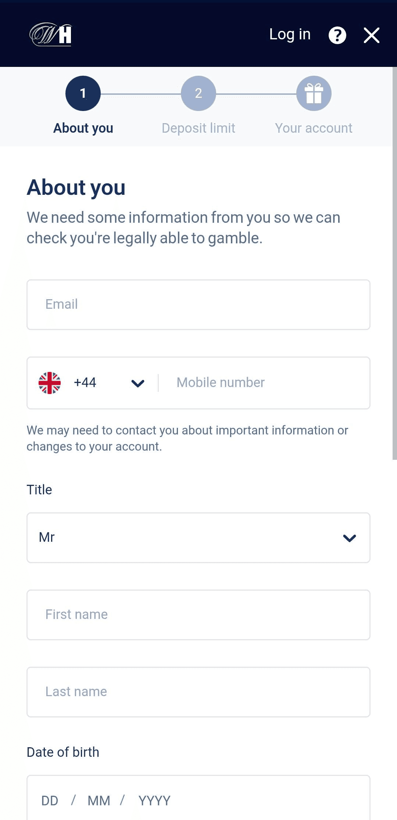
Task: Close the registration form with the X
Action: point(372,36)
